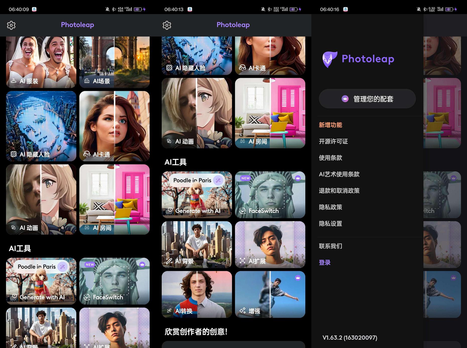The width and height of the screenshot is (467, 348).
Task: Tap Generate with AI card in left screen
Action: tap(41, 281)
